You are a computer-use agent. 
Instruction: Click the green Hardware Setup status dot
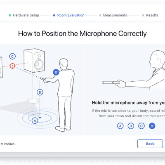pos(10,15)
